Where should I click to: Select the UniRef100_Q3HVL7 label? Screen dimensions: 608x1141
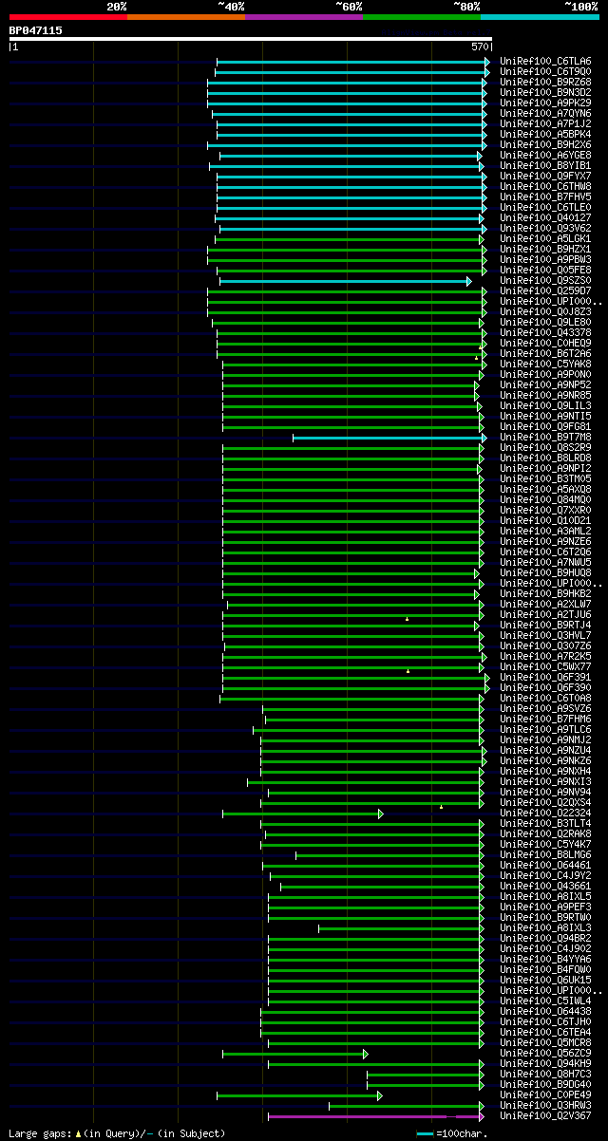tap(545, 635)
